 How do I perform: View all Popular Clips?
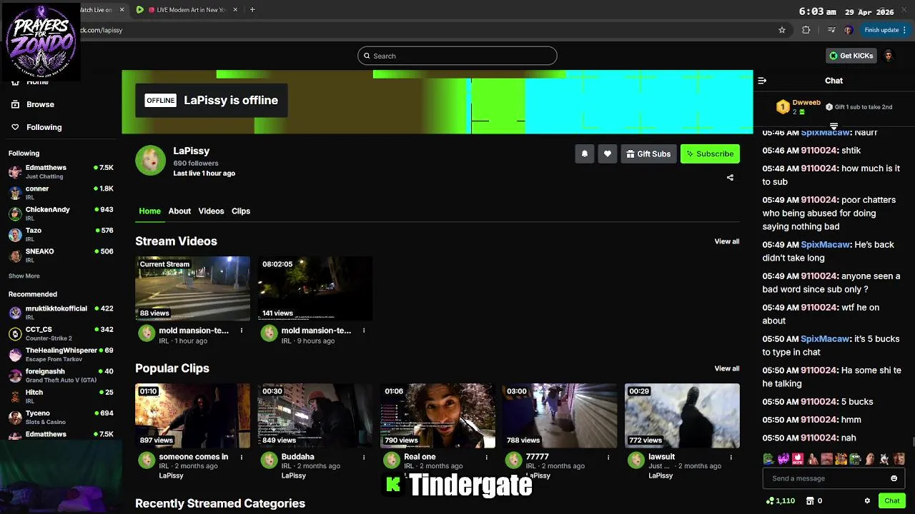727,368
